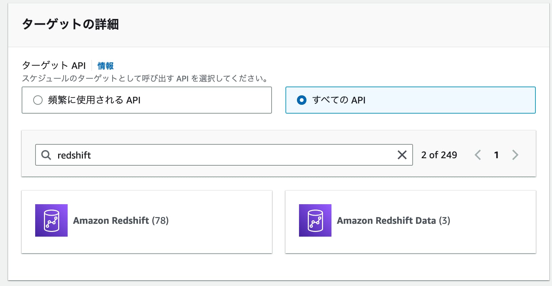Click the ターゲットの詳細 heading

click(x=70, y=24)
